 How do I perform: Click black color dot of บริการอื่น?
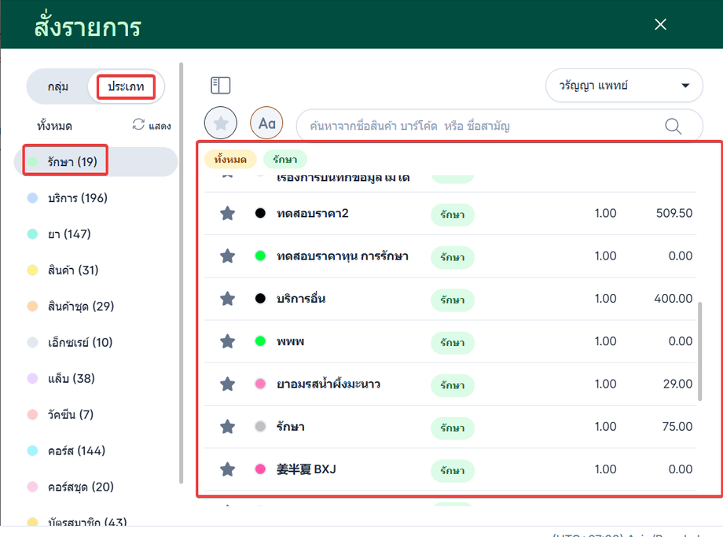(260, 299)
